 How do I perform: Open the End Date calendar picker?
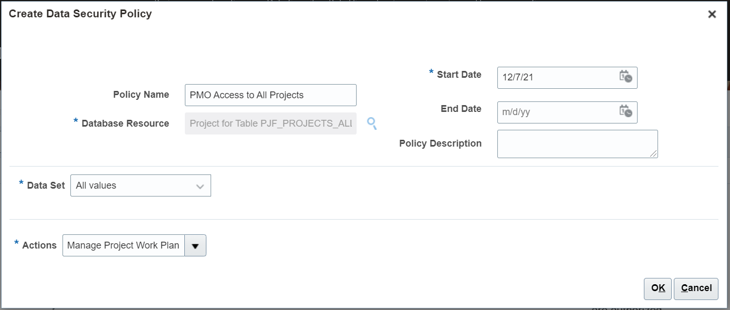(625, 111)
